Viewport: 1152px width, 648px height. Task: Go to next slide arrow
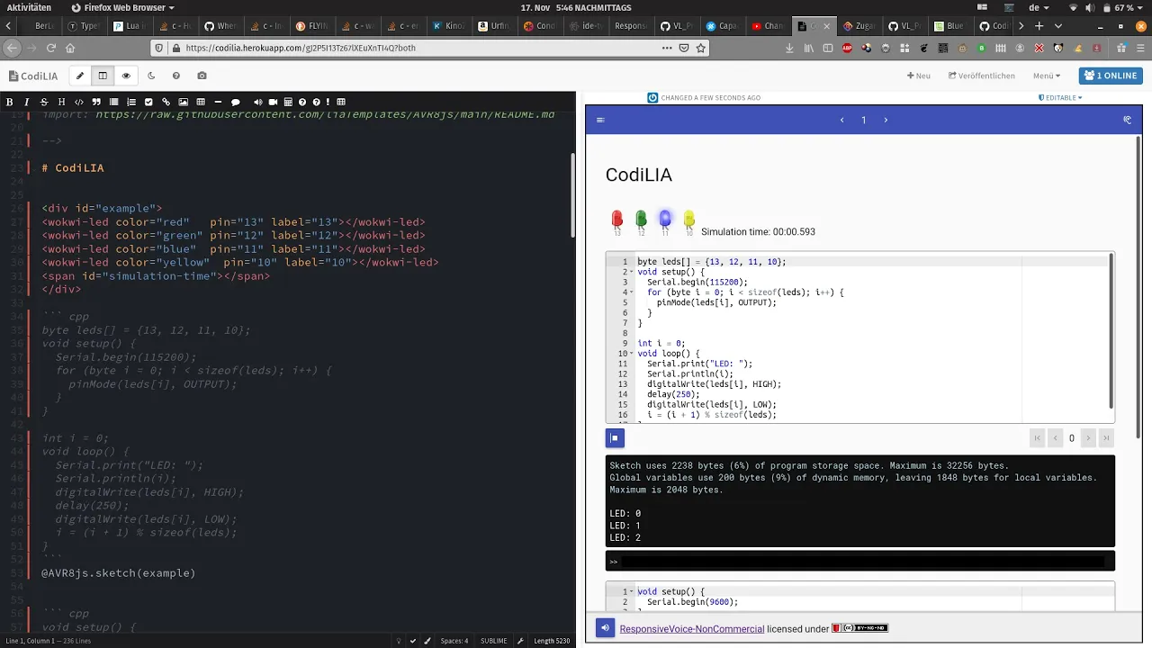pyautogui.click(x=886, y=120)
